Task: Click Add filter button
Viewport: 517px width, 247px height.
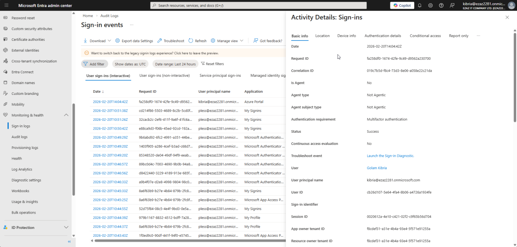Action: pyautogui.click(x=95, y=64)
